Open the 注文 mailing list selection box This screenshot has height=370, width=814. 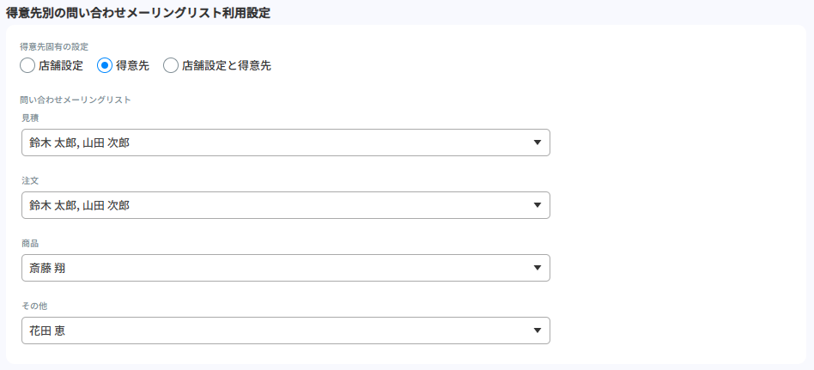pyautogui.click(x=285, y=205)
